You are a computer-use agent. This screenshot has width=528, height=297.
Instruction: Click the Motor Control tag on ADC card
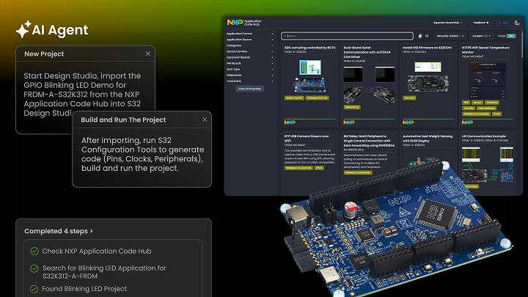294,98
